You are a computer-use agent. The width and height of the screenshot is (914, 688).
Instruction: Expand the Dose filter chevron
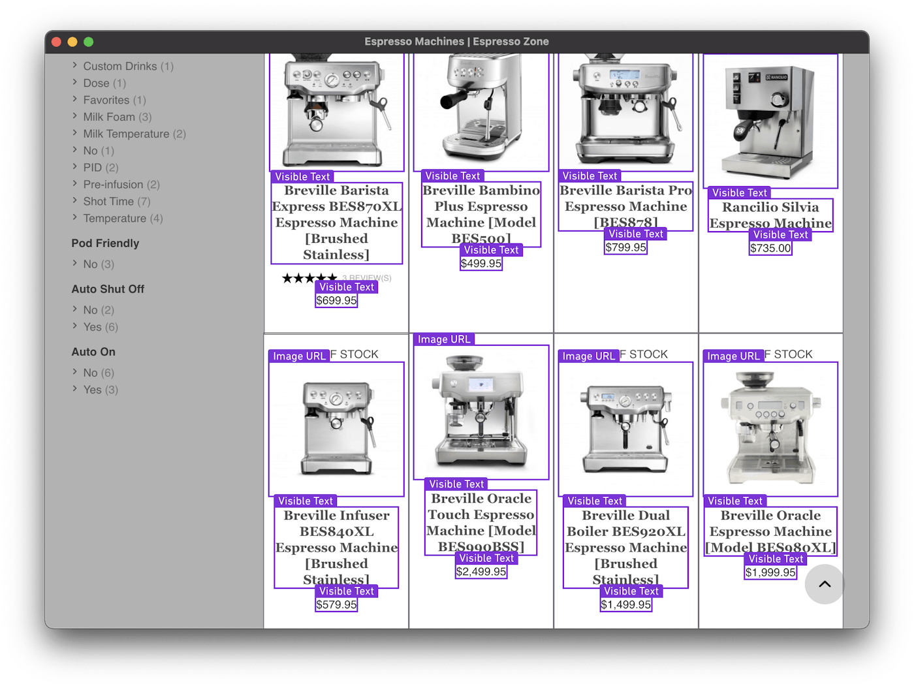pyautogui.click(x=74, y=82)
